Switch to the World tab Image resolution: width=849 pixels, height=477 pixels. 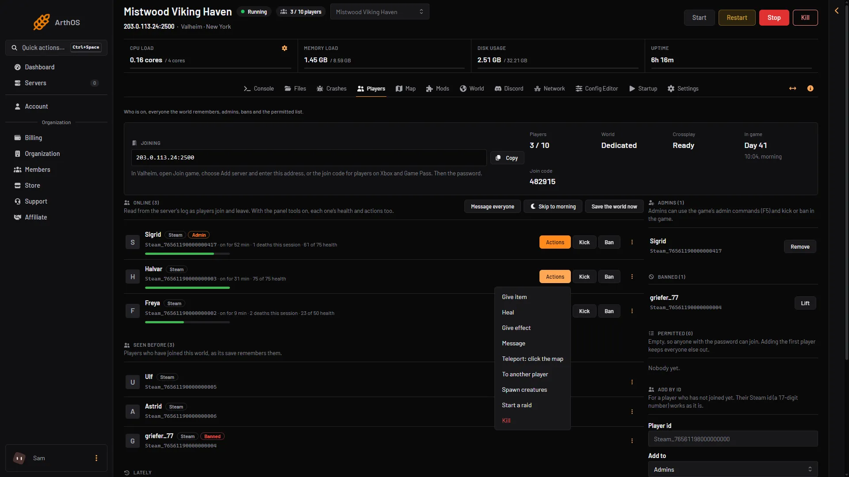point(472,89)
